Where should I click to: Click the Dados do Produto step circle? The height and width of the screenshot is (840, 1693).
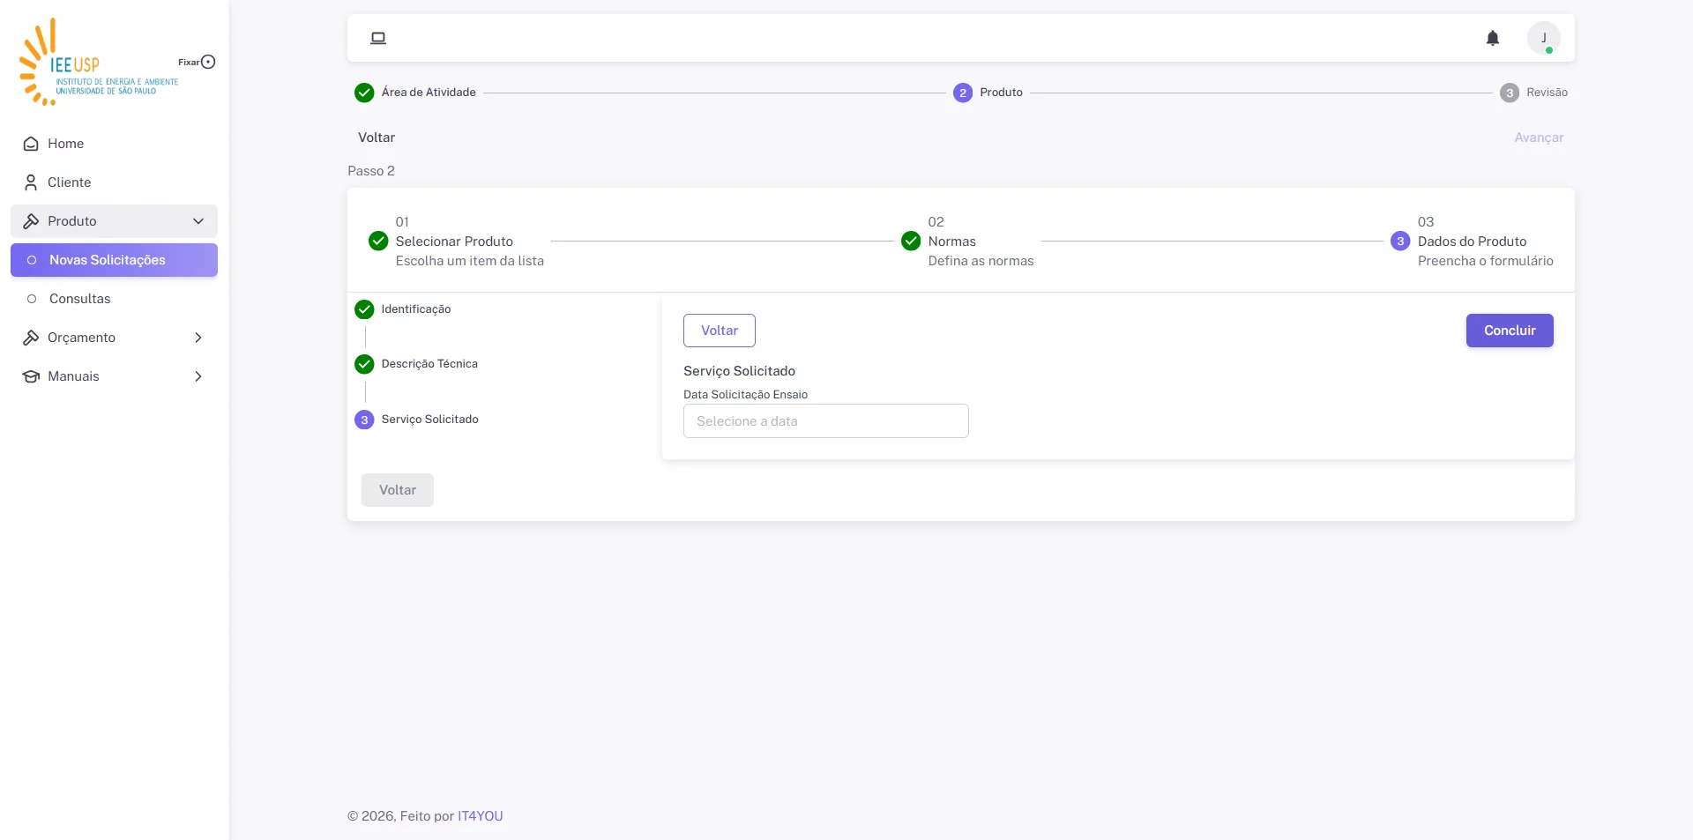point(1400,241)
